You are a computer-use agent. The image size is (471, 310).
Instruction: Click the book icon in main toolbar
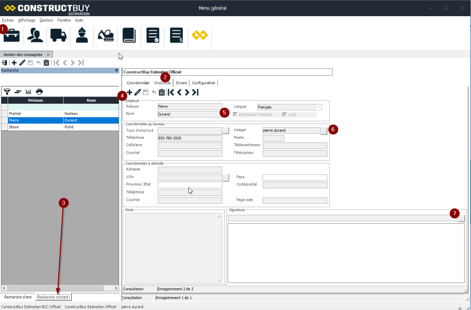click(129, 36)
